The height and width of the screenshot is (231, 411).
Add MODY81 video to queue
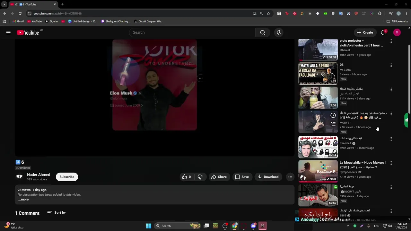pyautogui.click(x=333, y=124)
